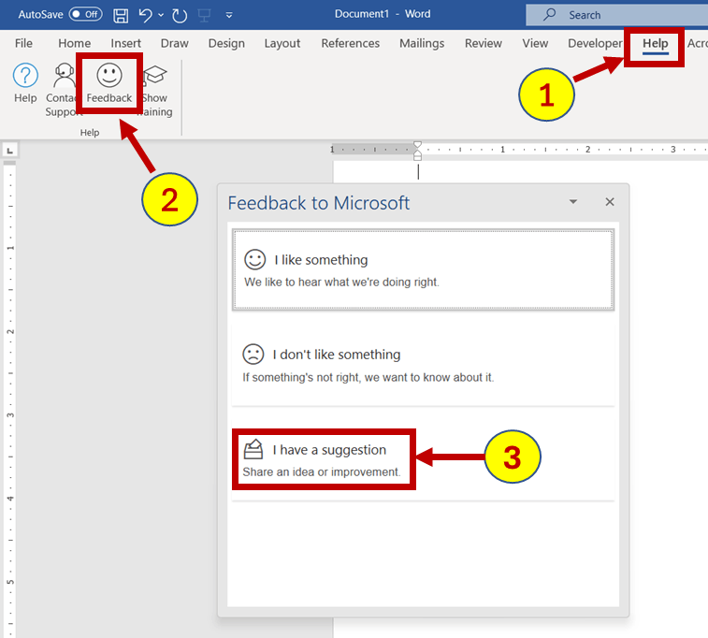Click the suggestion ballot box icon
This screenshot has width=708, height=638.
[253, 449]
